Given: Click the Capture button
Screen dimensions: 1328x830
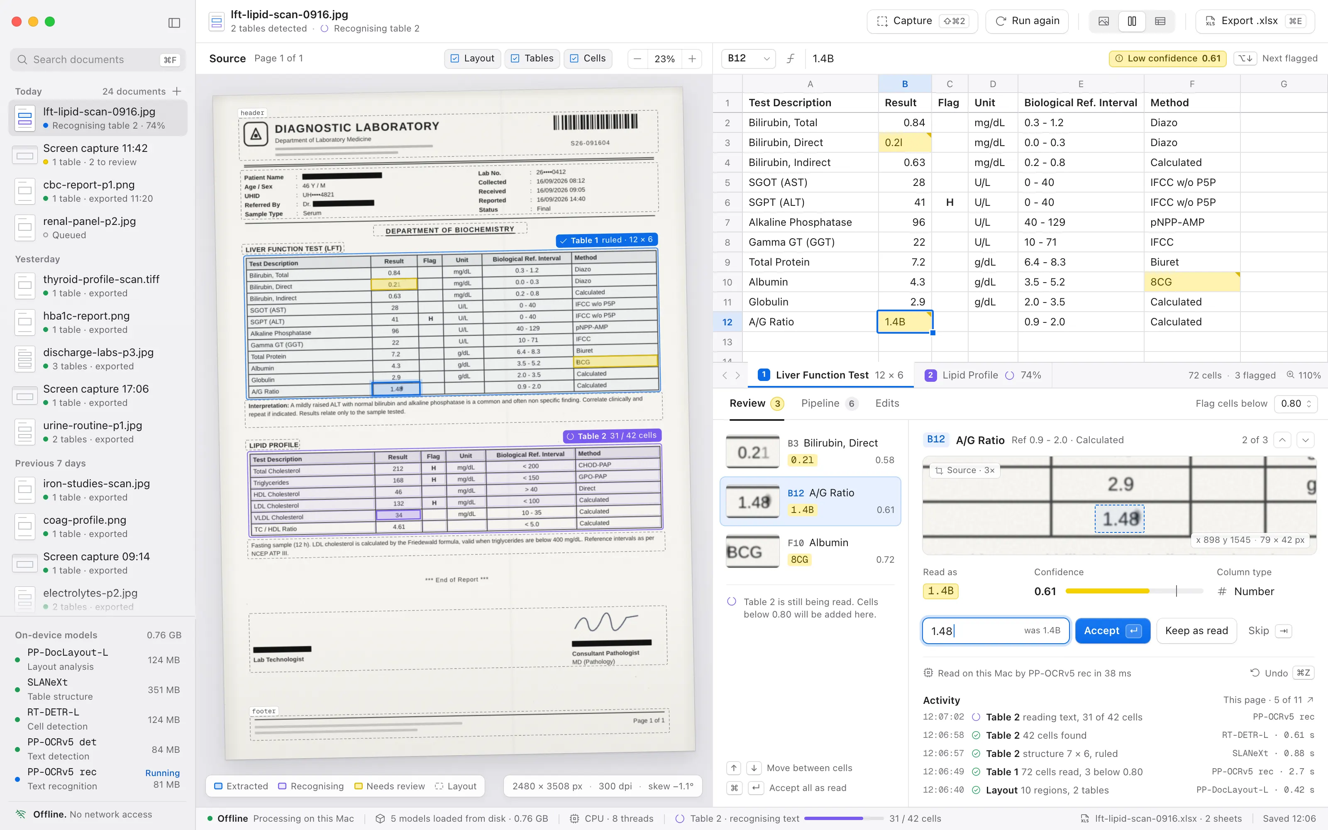Looking at the screenshot, I should point(922,21).
